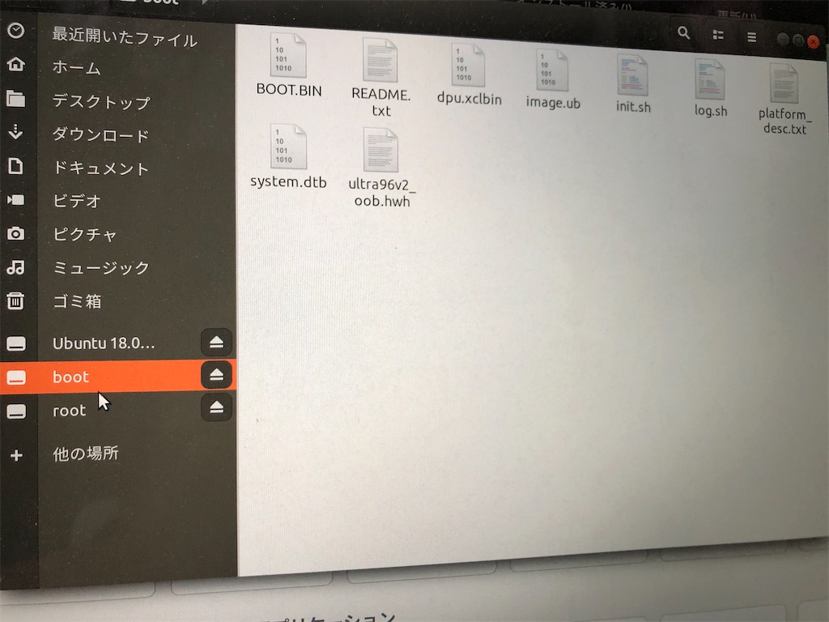
Task: Click the system.dtb file name label
Action: coord(288,182)
